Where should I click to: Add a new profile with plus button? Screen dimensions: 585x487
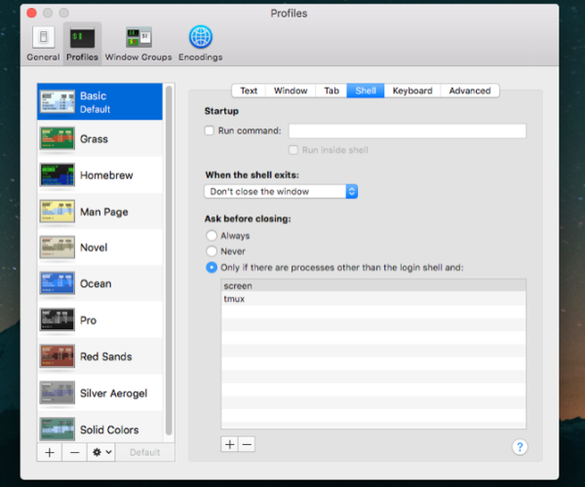pyautogui.click(x=50, y=452)
